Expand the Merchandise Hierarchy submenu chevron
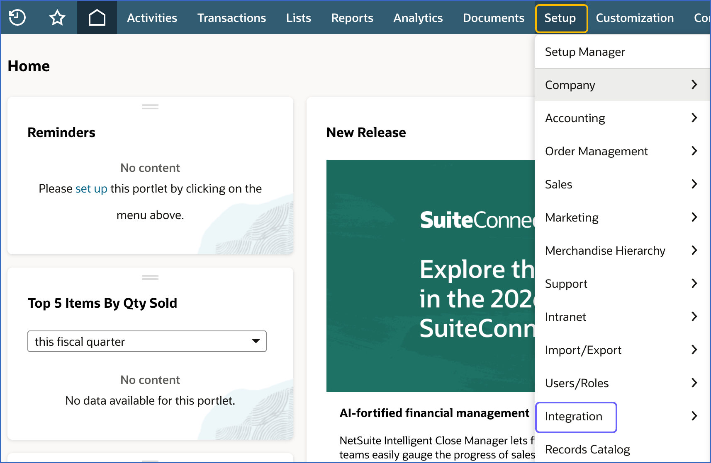711x463 pixels. 694,250
